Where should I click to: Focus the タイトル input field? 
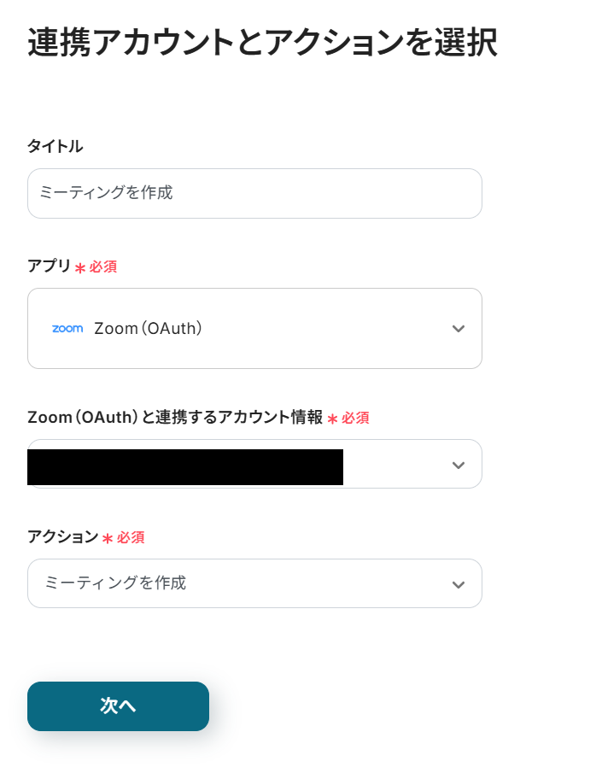(254, 193)
